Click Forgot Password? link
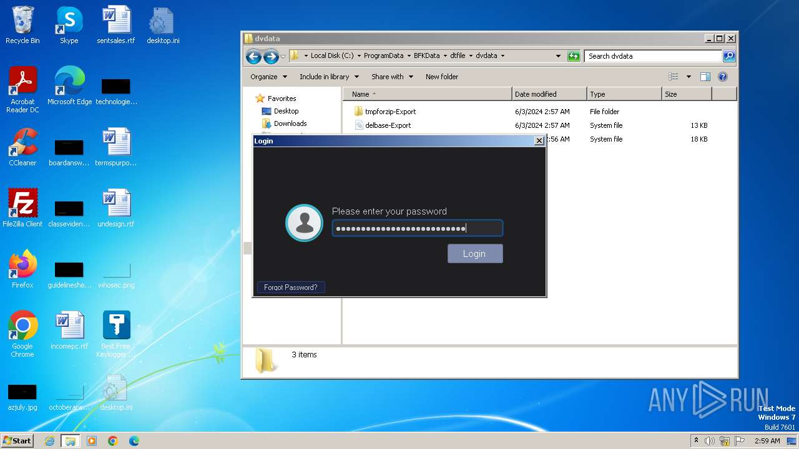The image size is (799, 449). click(x=290, y=287)
